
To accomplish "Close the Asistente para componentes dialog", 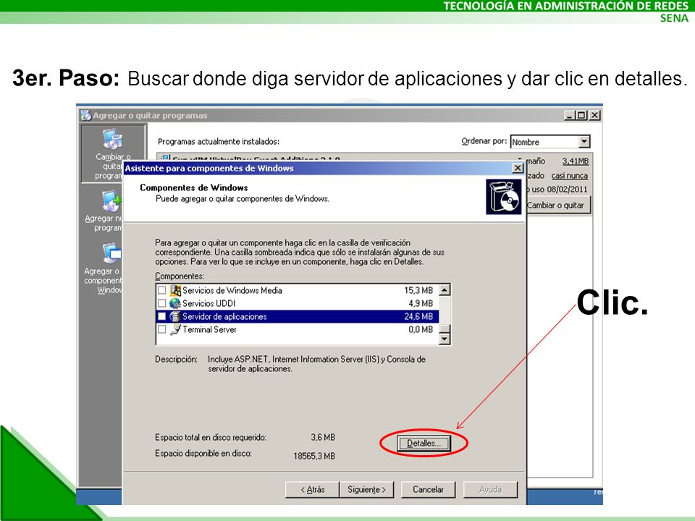I will [x=517, y=169].
